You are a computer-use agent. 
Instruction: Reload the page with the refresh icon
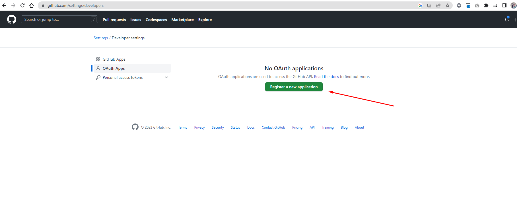pos(22,5)
